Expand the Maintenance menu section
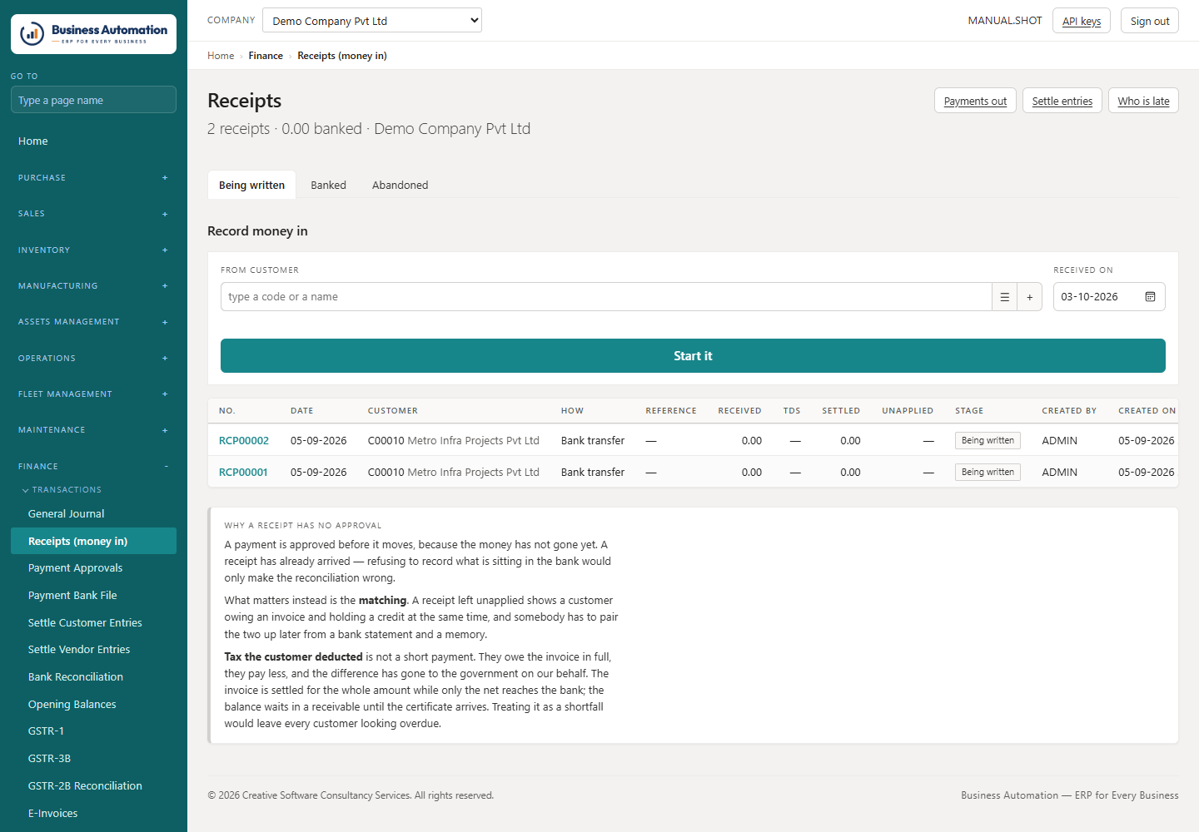1199x832 pixels. [x=93, y=430]
